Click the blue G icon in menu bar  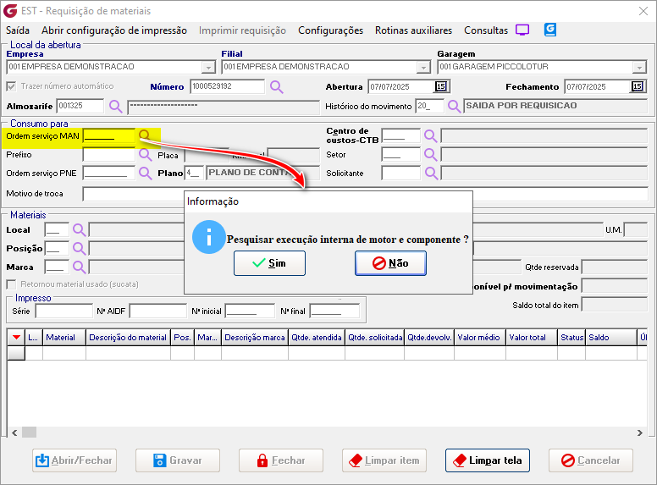[550, 30]
